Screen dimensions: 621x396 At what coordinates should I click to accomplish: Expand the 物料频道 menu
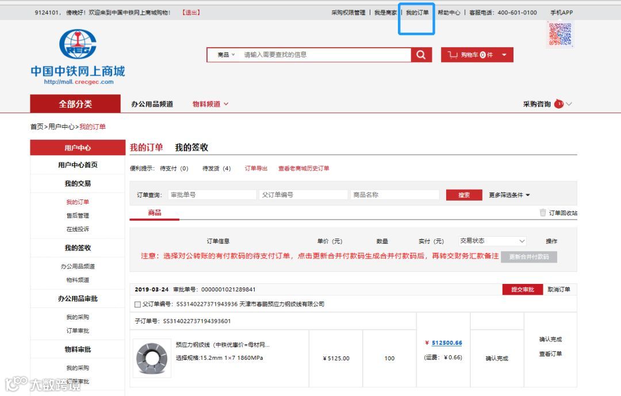[210, 104]
